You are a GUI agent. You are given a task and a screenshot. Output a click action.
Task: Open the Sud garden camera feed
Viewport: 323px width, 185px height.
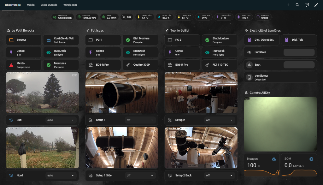click(x=43, y=92)
